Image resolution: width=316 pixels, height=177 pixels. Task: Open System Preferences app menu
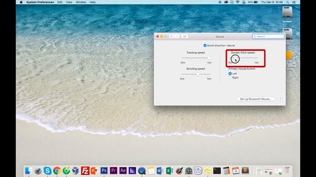[x=40, y=2]
